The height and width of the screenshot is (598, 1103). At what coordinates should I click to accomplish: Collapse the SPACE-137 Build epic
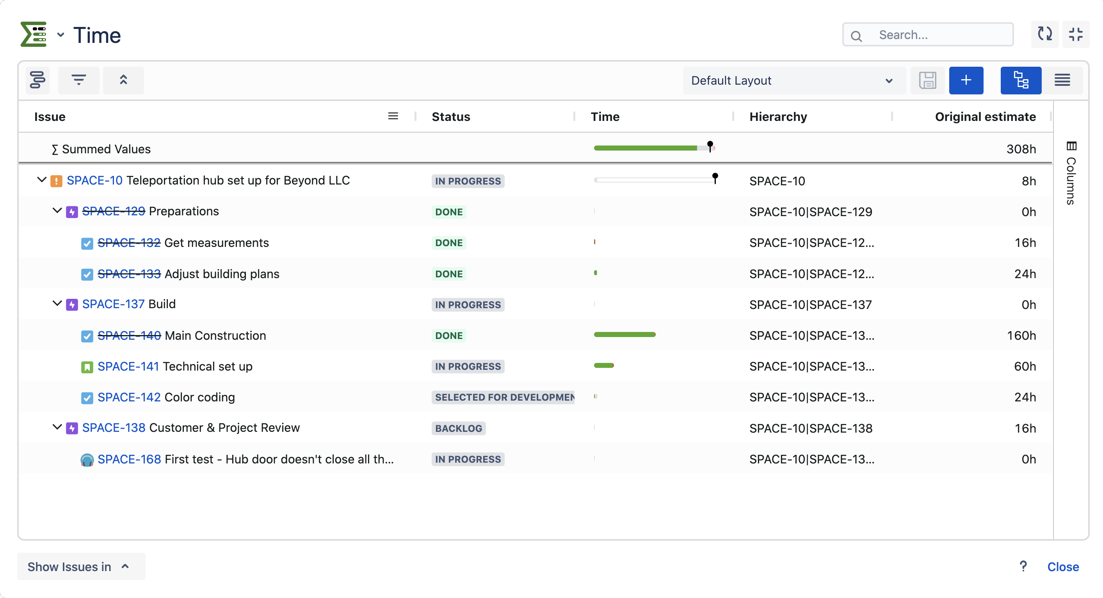[57, 303]
